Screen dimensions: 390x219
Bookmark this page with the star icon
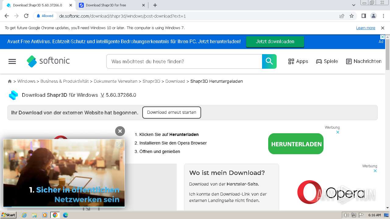[x=352, y=16]
